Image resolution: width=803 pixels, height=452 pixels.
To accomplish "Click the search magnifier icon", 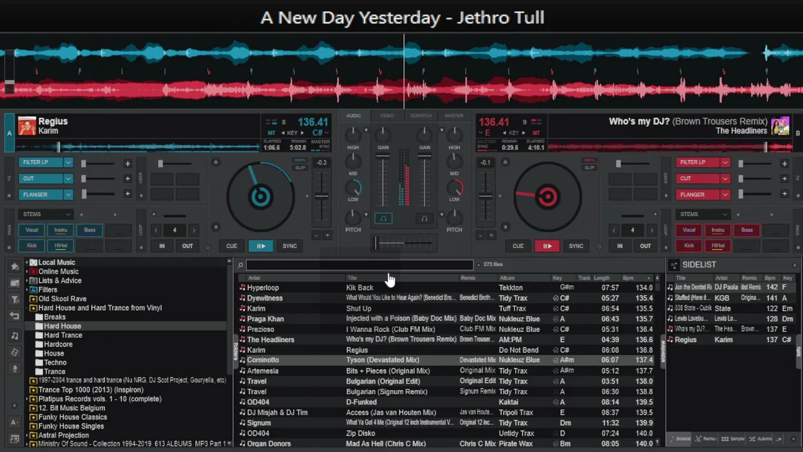I will pos(240,265).
